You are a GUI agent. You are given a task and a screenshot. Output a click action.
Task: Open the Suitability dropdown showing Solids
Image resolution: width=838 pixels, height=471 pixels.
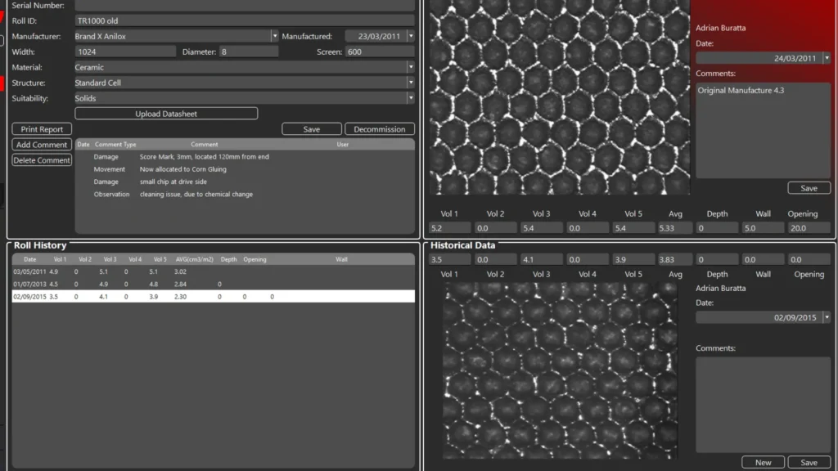(410, 98)
